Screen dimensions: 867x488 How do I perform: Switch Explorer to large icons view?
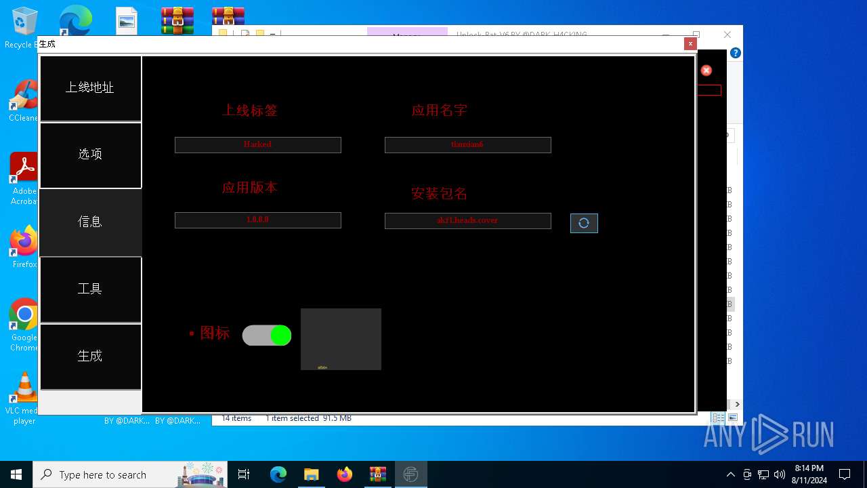point(732,418)
